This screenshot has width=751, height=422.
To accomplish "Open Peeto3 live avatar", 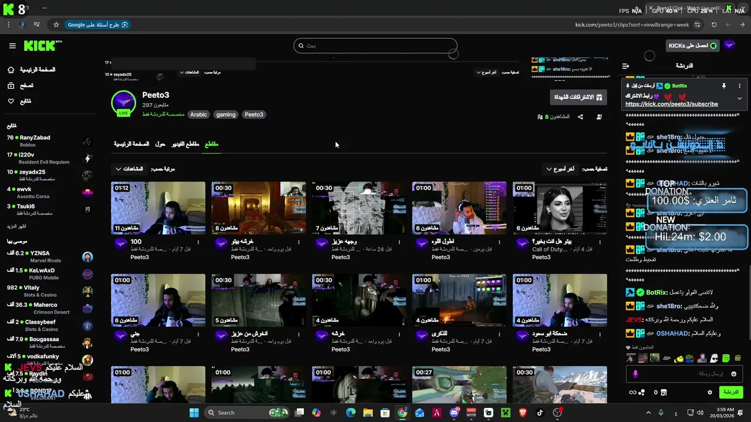I will click(x=123, y=103).
